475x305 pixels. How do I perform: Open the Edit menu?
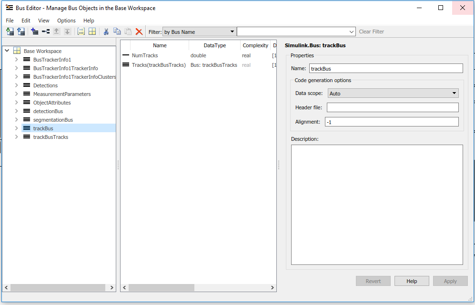tap(26, 21)
